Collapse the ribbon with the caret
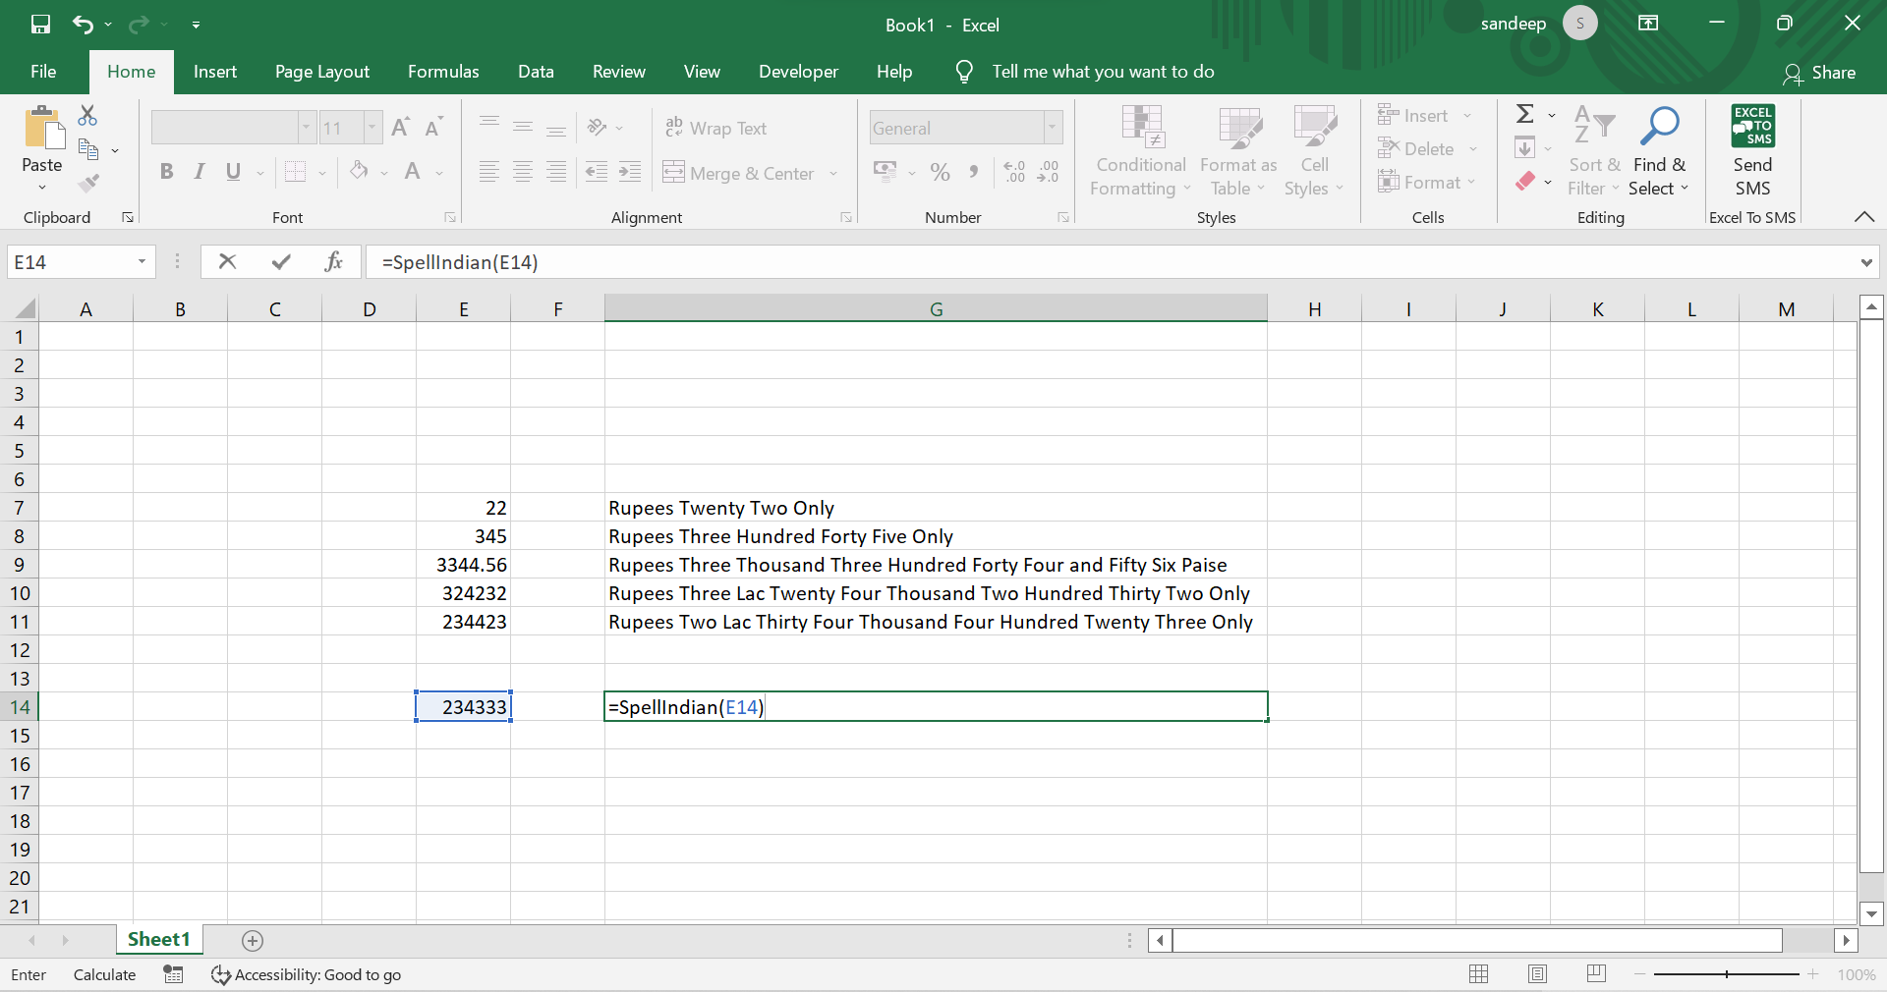 click(1863, 217)
